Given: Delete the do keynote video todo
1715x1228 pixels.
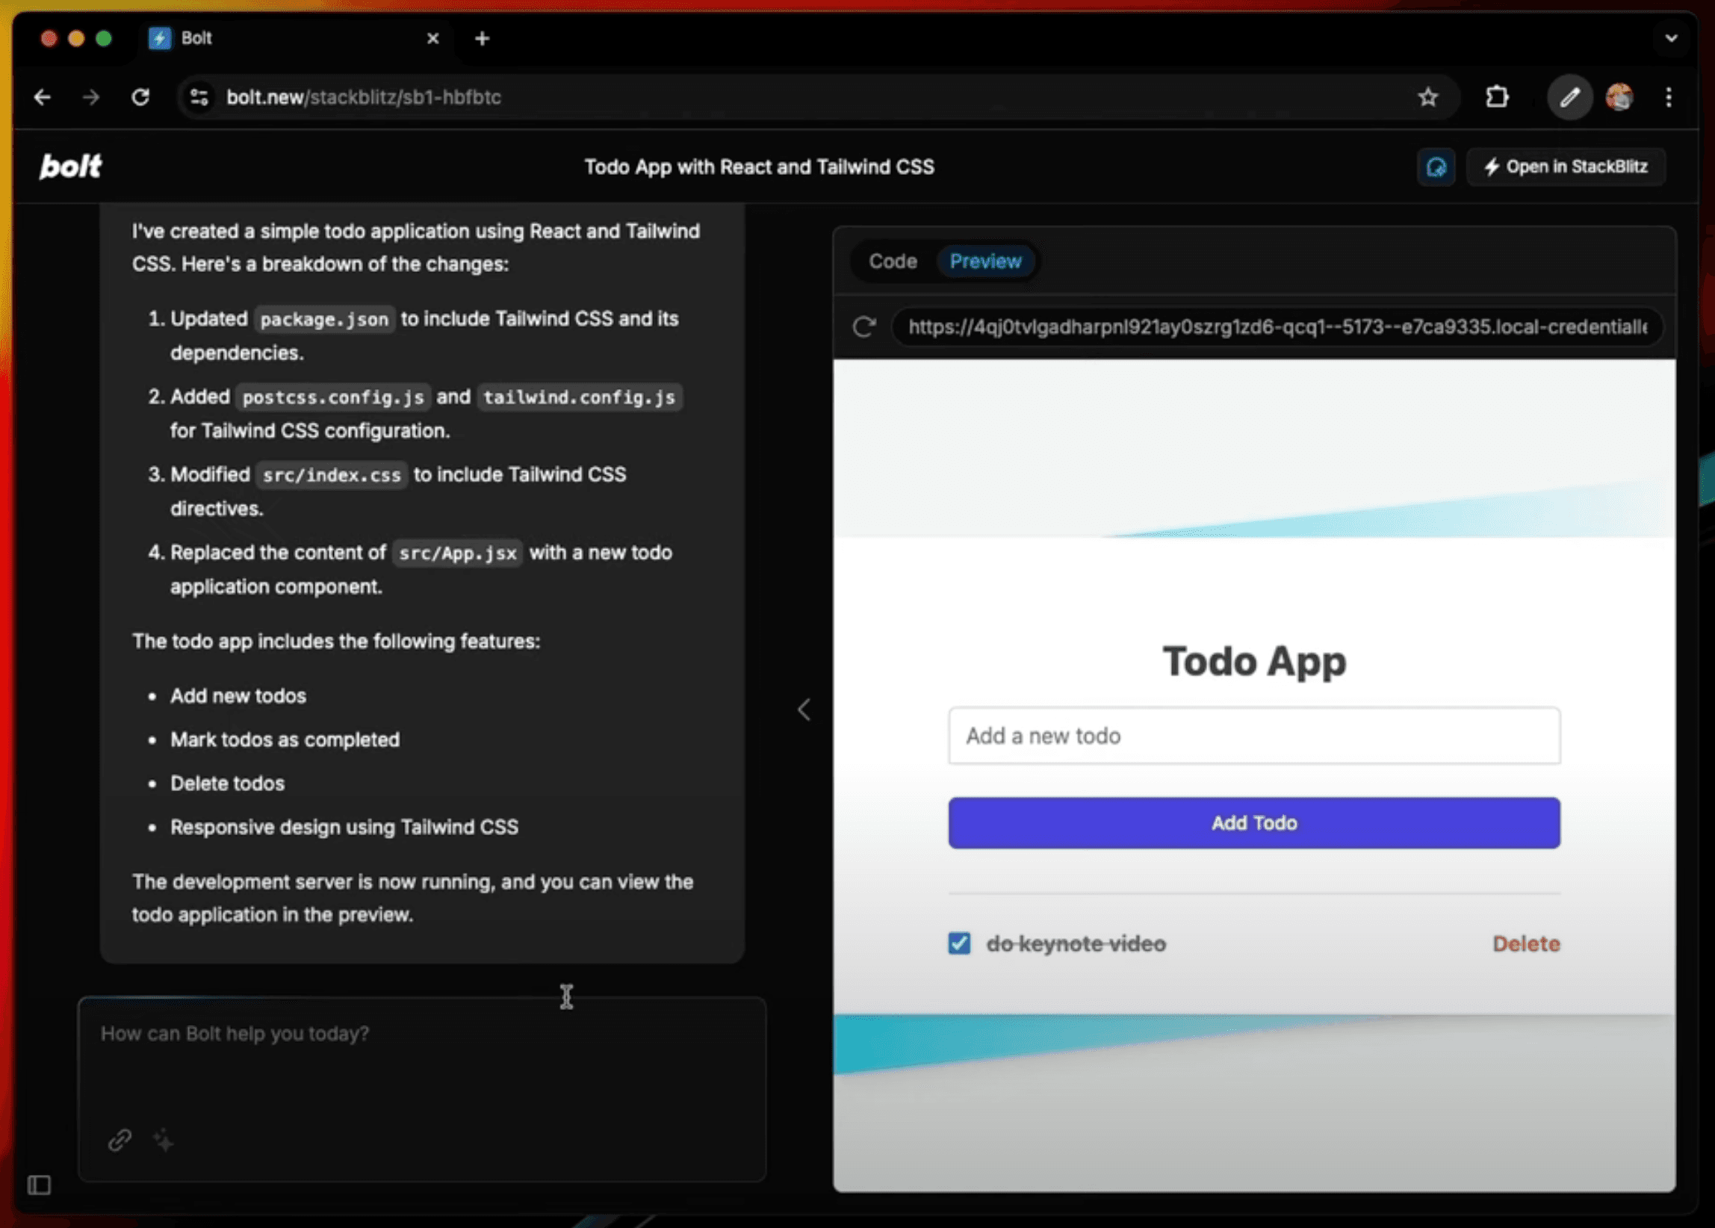Looking at the screenshot, I should point(1525,943).
